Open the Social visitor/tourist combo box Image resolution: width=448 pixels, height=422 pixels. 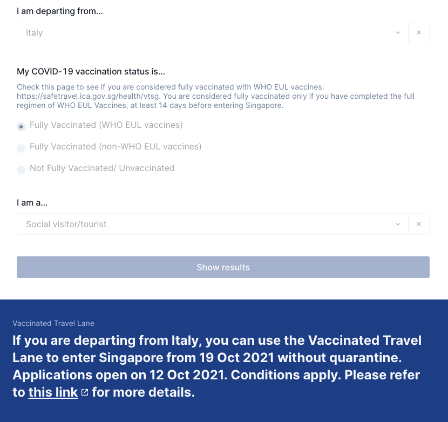(x=213, y=224)
